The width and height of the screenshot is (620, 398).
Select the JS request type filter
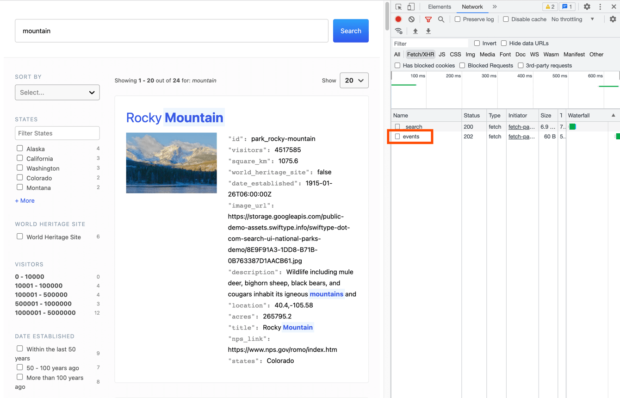click(x=442, y=55)
